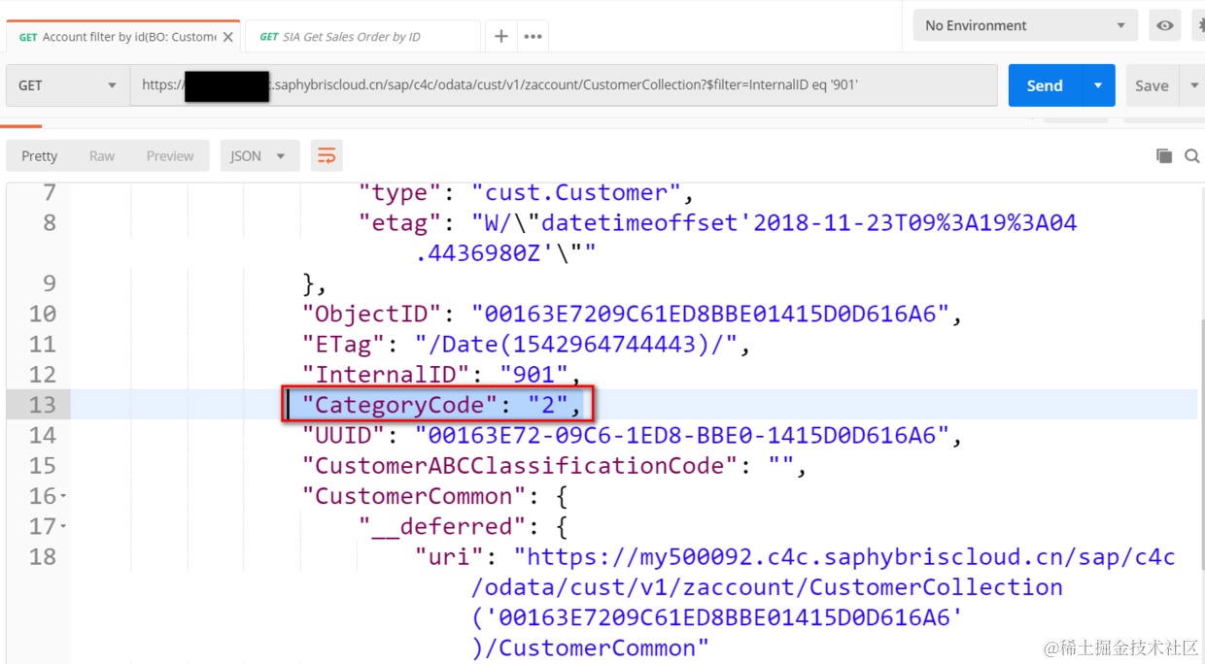Screen dimensions: 1205x664
Task: Open the GET method dropdown
Action: 68,85
